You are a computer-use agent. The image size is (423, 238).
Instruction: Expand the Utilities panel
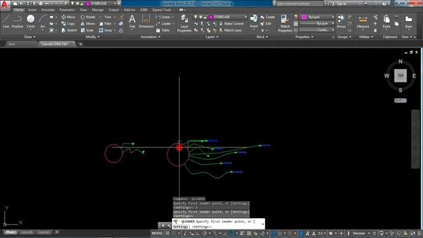(x=366, y=37)
